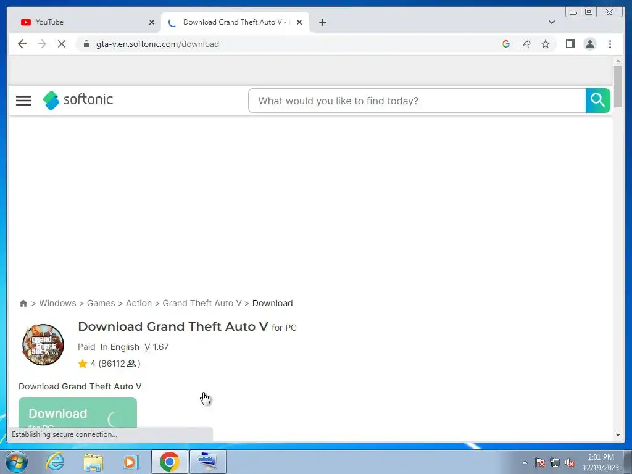The width and height of the screenshot is (632, 474).
Task: Open the muted volume tray icon
Action: 570,462
